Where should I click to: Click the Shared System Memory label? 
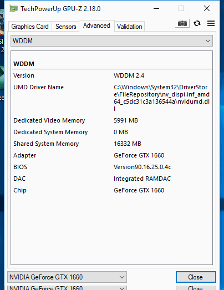[x=46, y=144]
